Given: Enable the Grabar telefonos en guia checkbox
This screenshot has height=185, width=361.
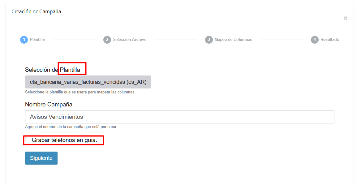Looking at the screenshot, I should pos(28,140).
